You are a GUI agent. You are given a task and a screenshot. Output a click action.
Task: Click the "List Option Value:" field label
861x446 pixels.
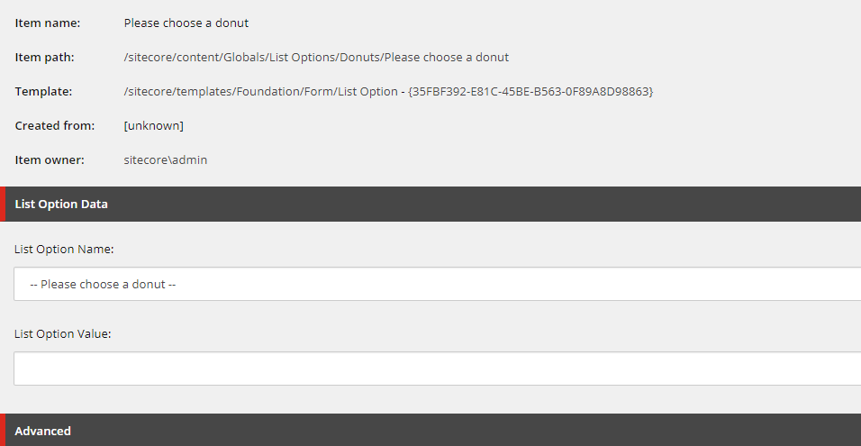(63, 334)
